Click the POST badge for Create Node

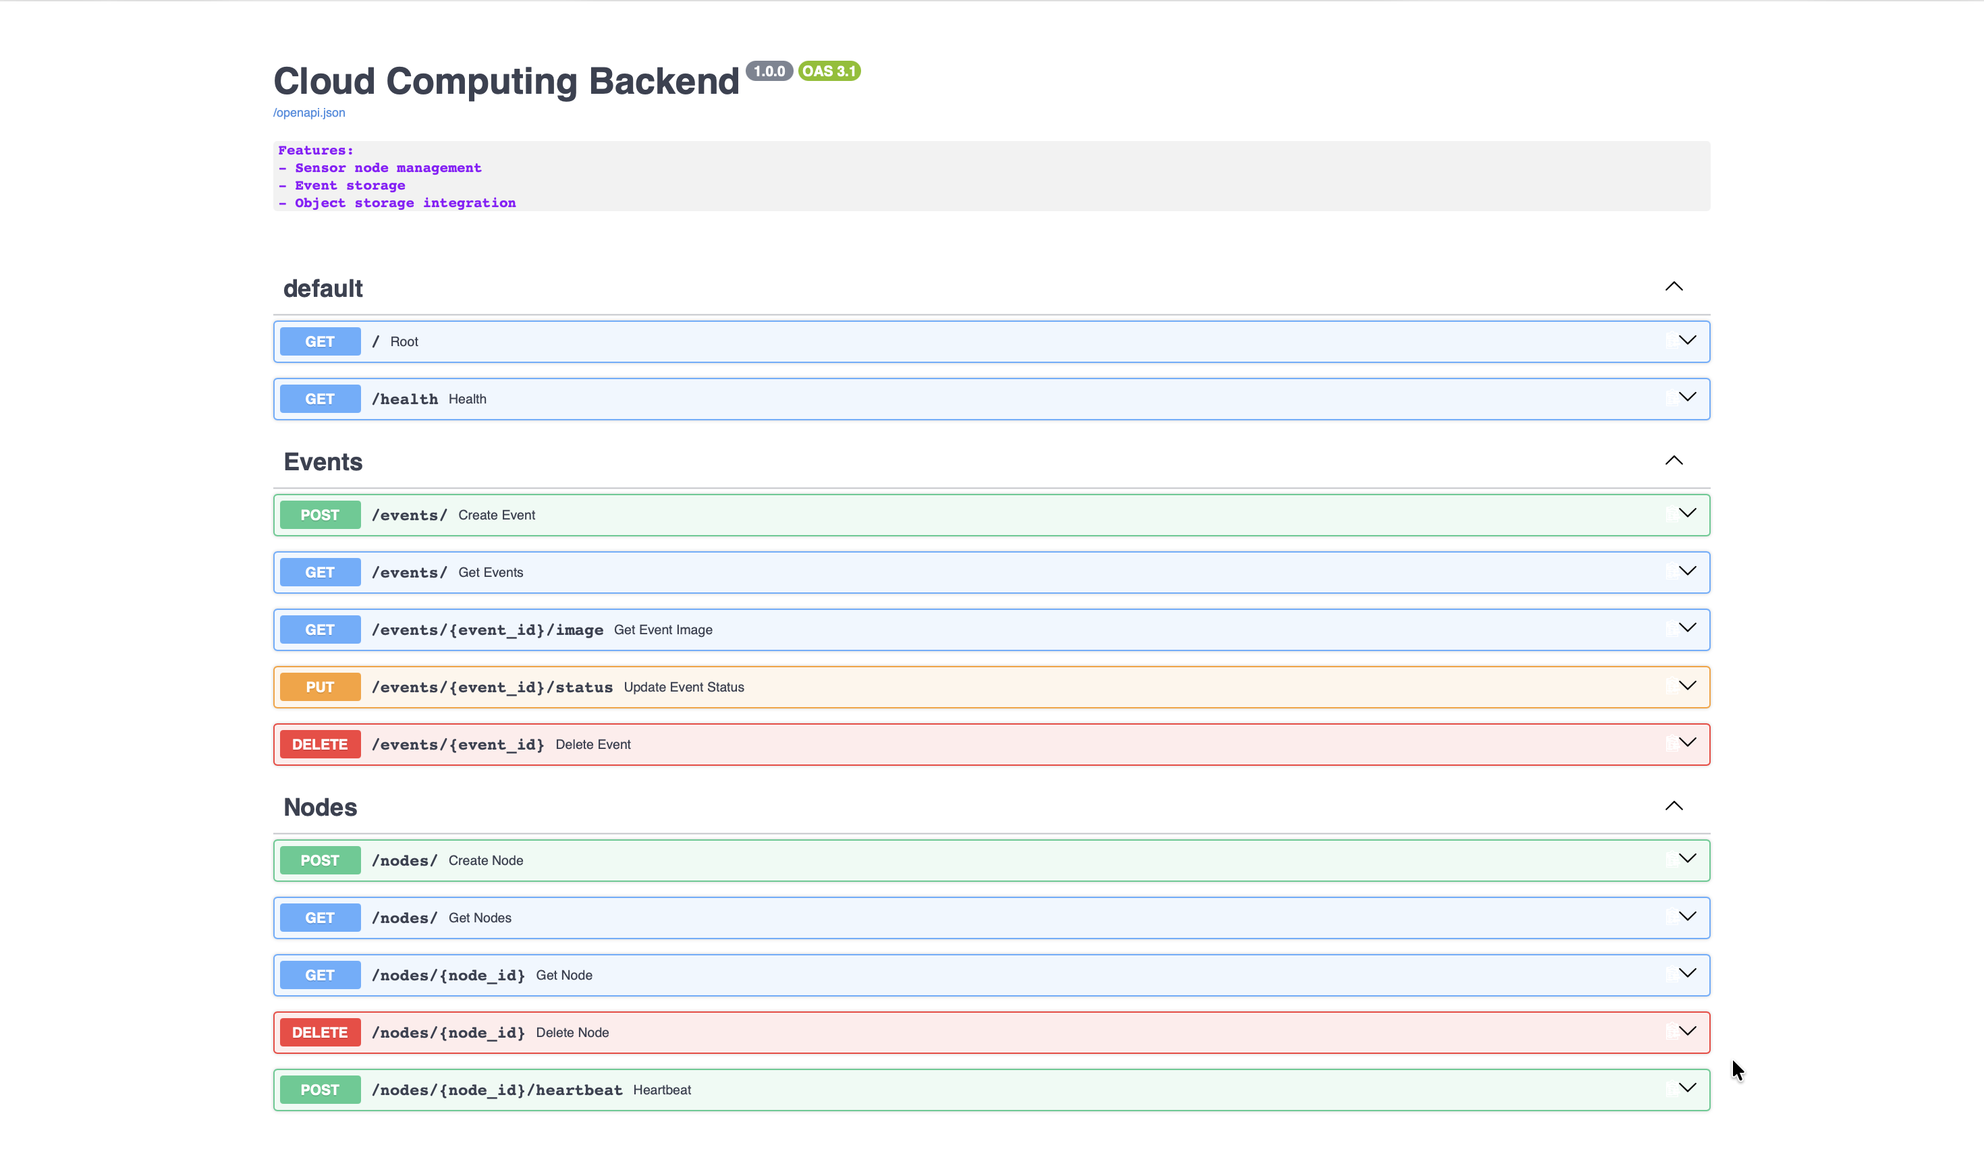321,860
